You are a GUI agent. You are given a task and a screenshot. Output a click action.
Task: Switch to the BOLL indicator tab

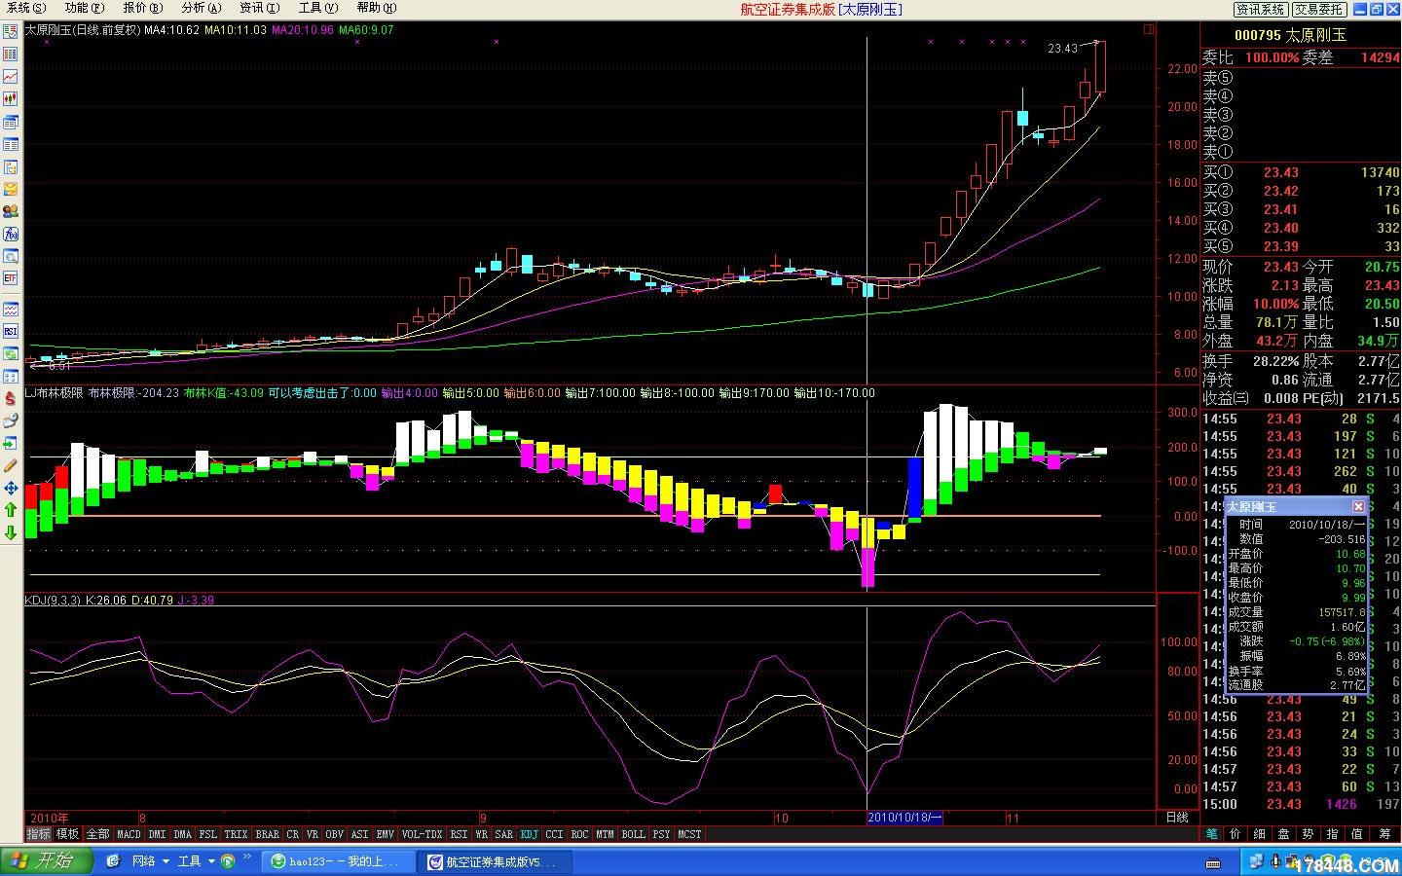(633, 834)
